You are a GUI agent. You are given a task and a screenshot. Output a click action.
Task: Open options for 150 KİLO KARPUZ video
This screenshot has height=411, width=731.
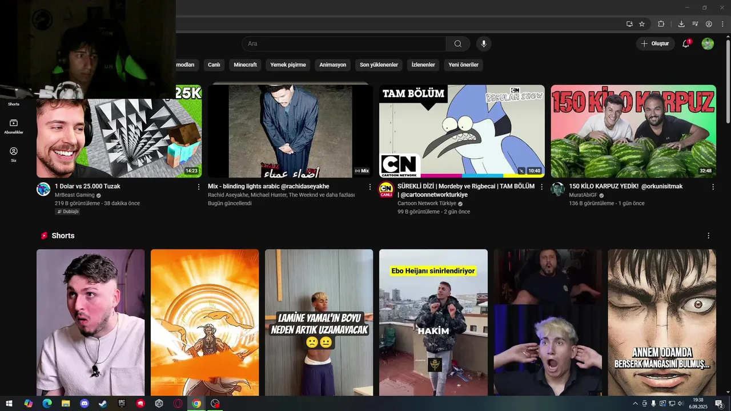[713, 187]
